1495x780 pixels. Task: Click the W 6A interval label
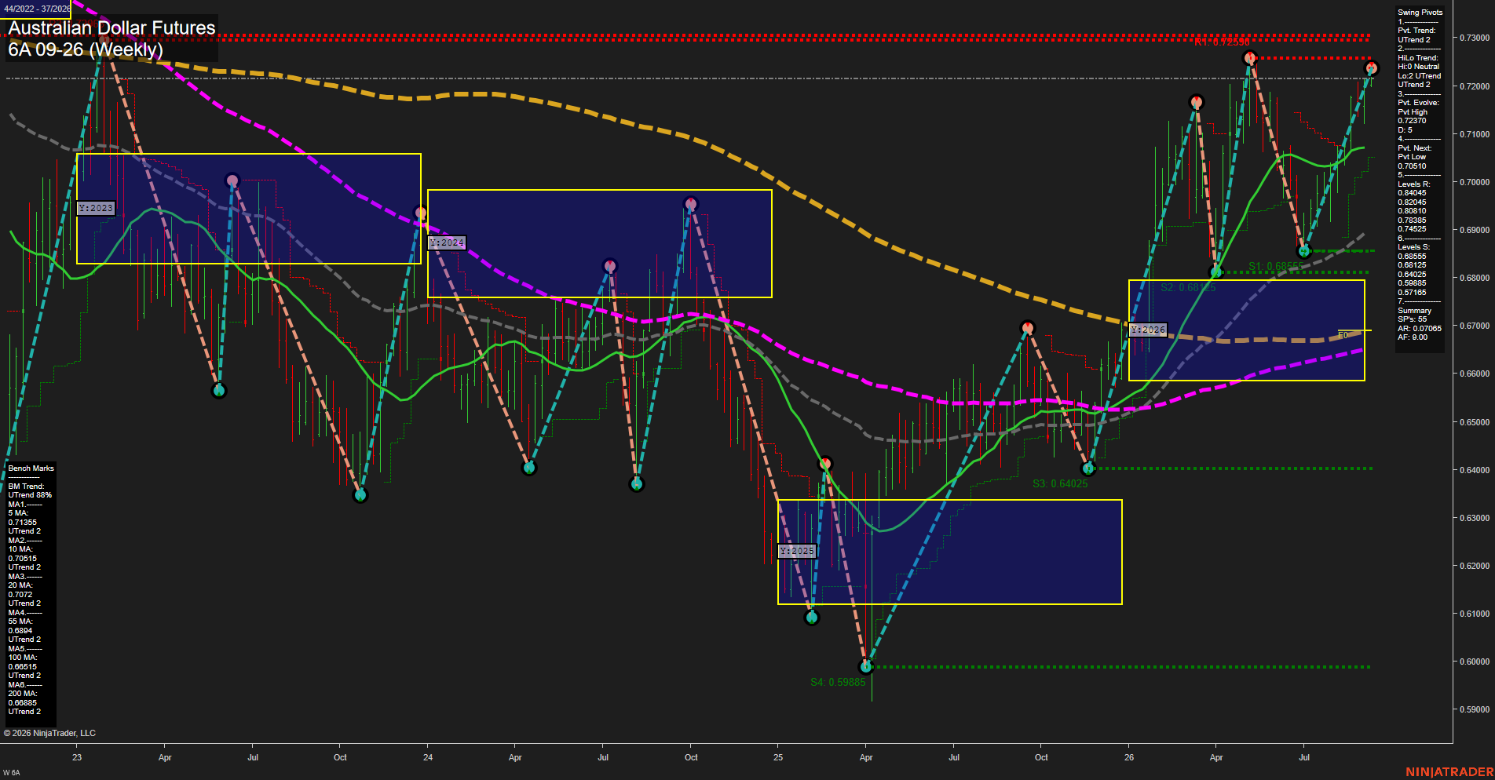[11, 773]
